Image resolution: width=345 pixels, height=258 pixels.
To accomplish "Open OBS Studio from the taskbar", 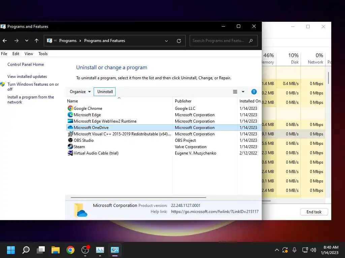I will pos(85,250).
